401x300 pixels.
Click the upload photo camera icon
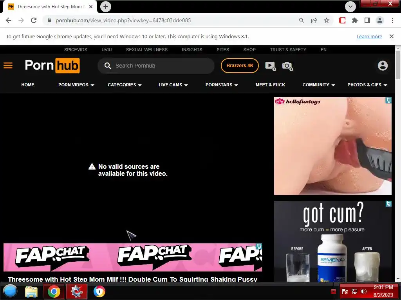287,66
